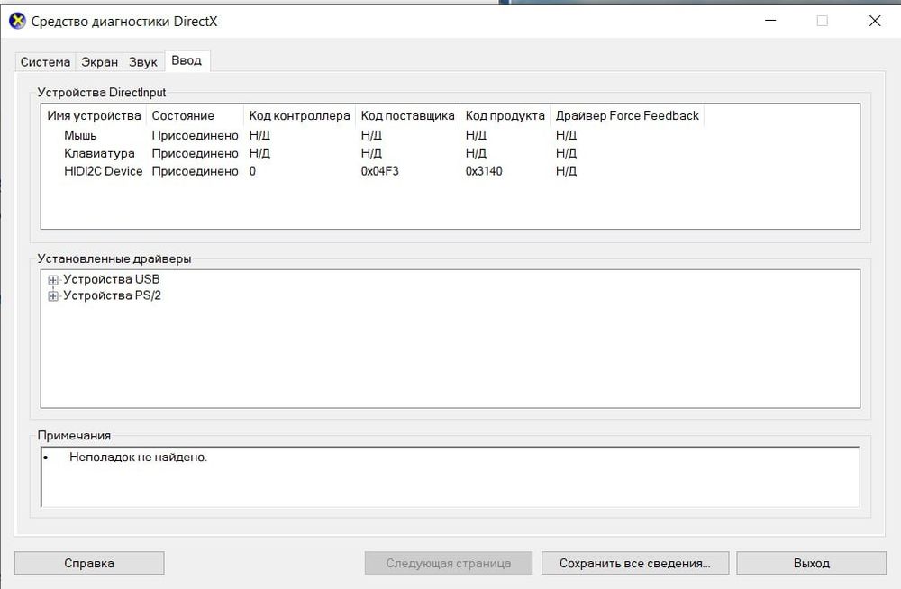Click the Справка button

point(89,563)
